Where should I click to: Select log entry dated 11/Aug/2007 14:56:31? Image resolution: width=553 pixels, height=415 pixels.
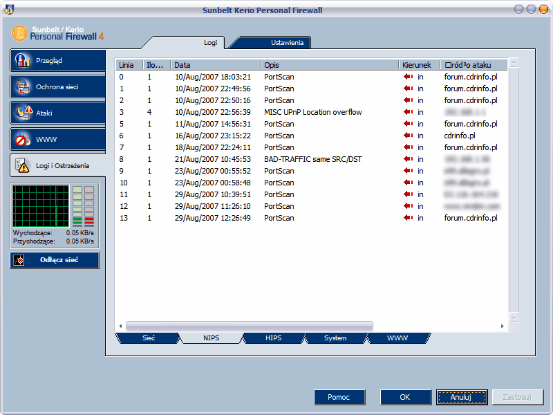[x=312, y=124]
